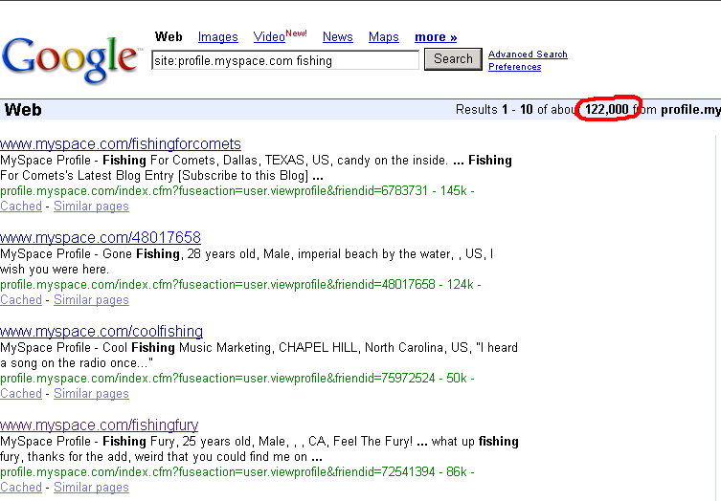Viewport: 721px width, 501px height.
Task: Click the Google logo
Action: click(x=71, y=58)
